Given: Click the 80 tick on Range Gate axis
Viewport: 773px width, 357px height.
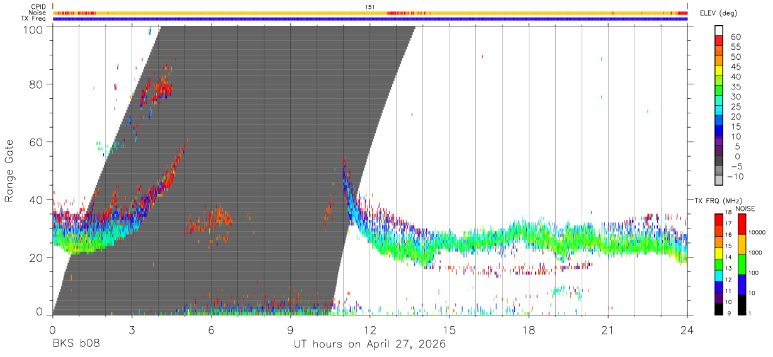Looking at the screenshot, I should pyautogui.click(x=36, y=84).
